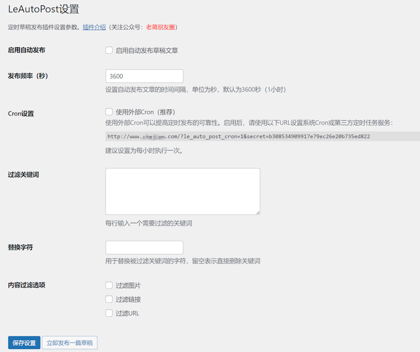The width and height of the screenshot is (420, 352).
Task: Click the cron URL code text
Action: point(239,136)
